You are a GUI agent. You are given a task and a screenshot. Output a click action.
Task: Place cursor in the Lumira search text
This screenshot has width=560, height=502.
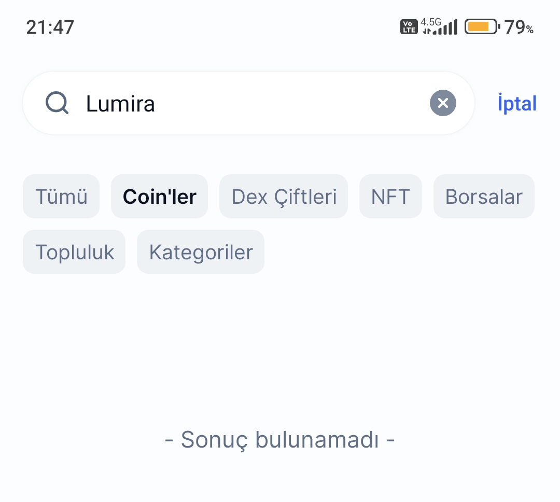coord(120,104)
